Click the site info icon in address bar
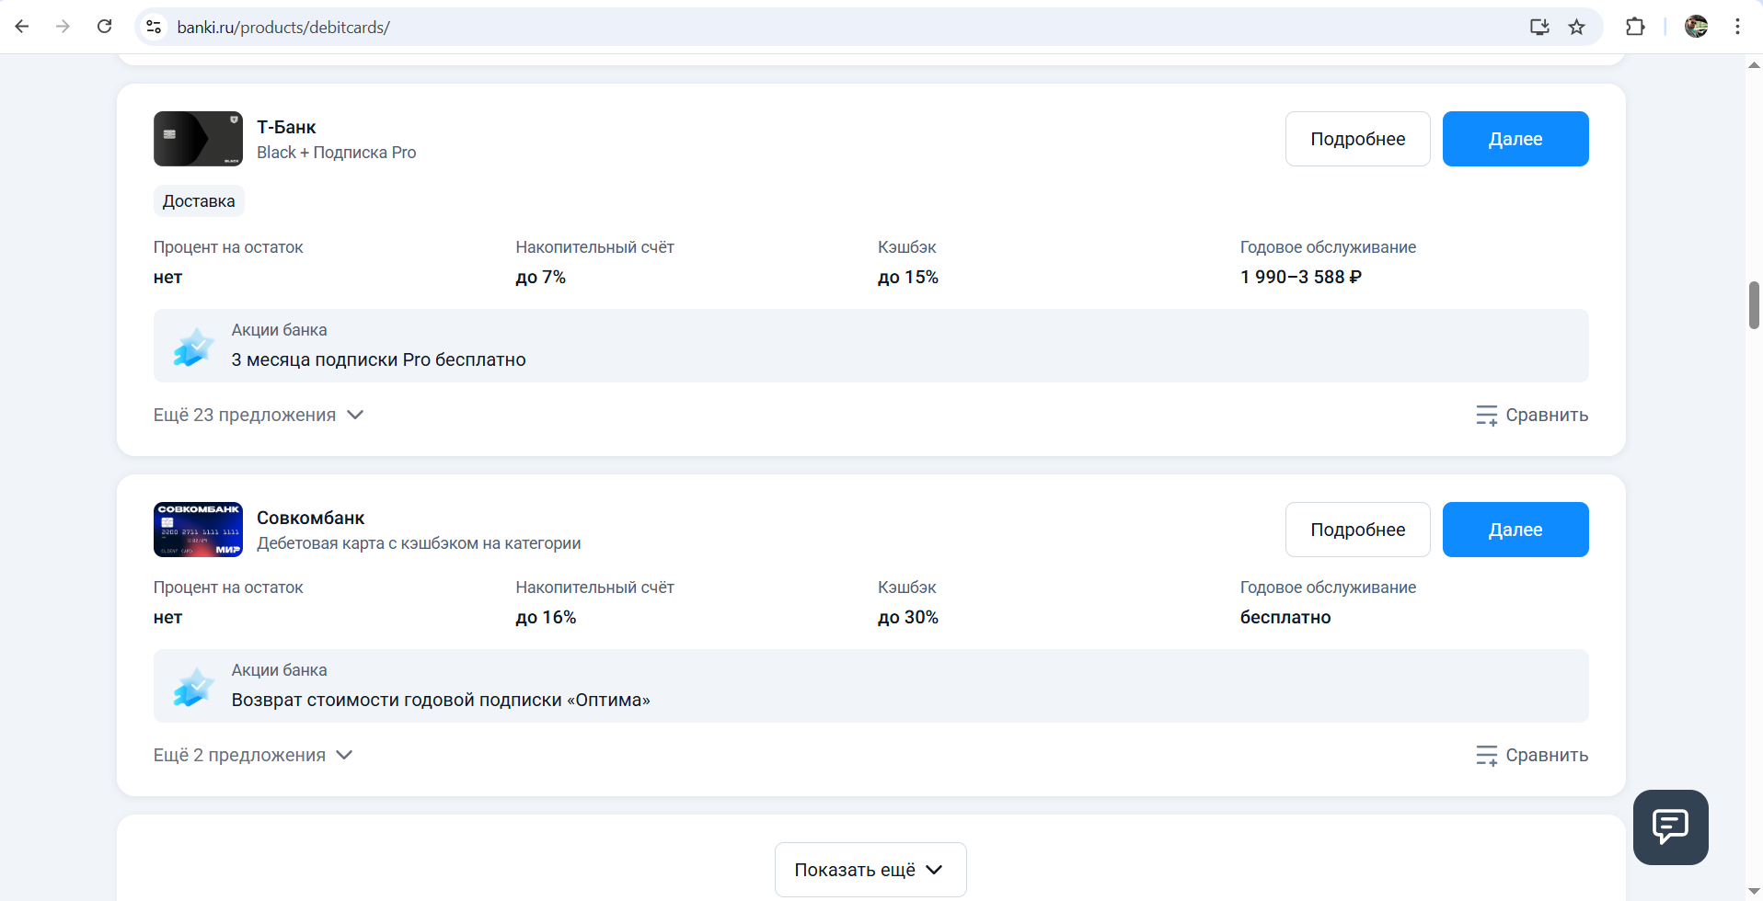 coord(154,27)
